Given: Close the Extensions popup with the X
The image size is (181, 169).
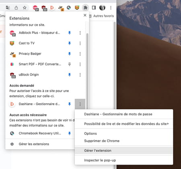Looking at the screenshot, I should [x=85, y=15].
